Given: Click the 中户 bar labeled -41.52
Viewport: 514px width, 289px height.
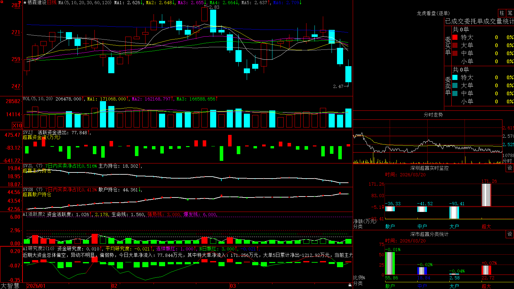Looking at the screenshot, I should pyautogui.click(x=422, y=209).
